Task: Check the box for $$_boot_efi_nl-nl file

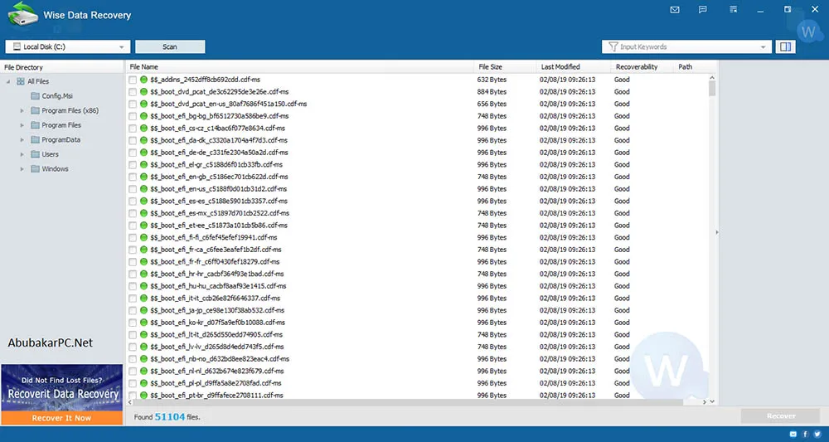Action: (x=132, y=372)
